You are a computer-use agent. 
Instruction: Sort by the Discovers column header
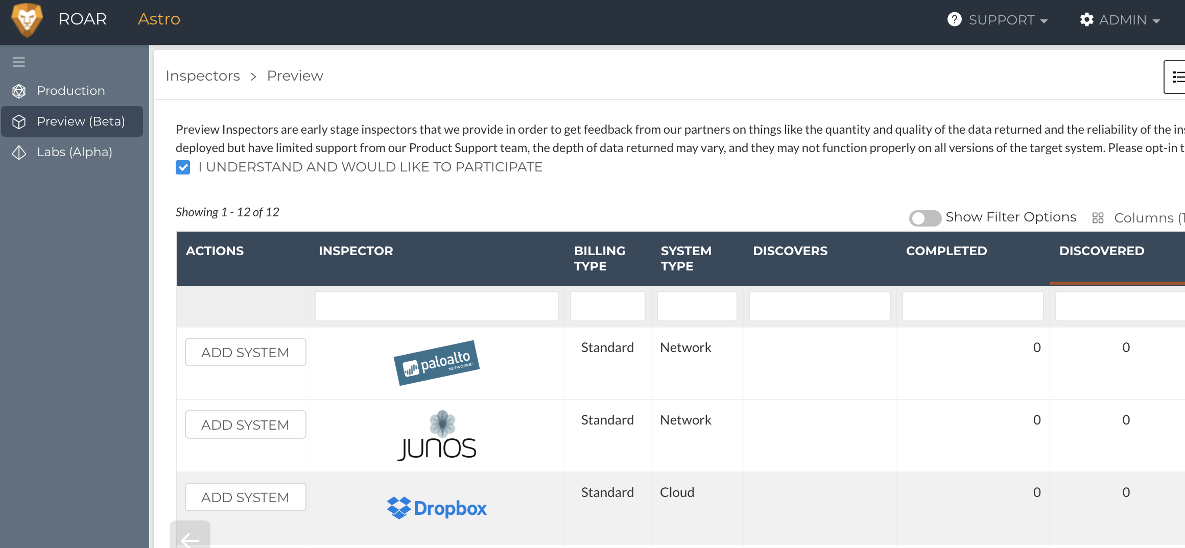click(x=790, y=251)
